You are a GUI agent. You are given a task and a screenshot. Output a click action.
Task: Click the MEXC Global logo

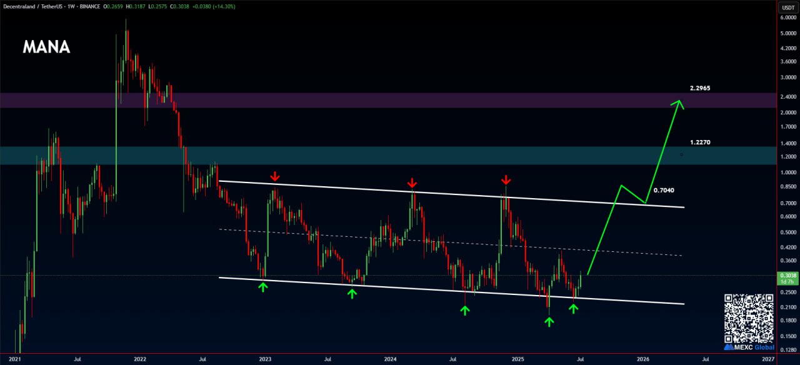click(x=749, y=347)
